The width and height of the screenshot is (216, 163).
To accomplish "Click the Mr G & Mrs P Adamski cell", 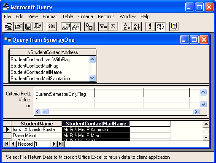I will pyautogui.click(x=96, y=130).
